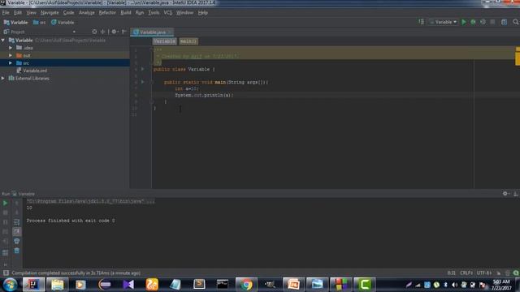The image size is (520, 292).
Task: Open the Refactor menu
Action: pyautogui.click(x=107, y=13)
